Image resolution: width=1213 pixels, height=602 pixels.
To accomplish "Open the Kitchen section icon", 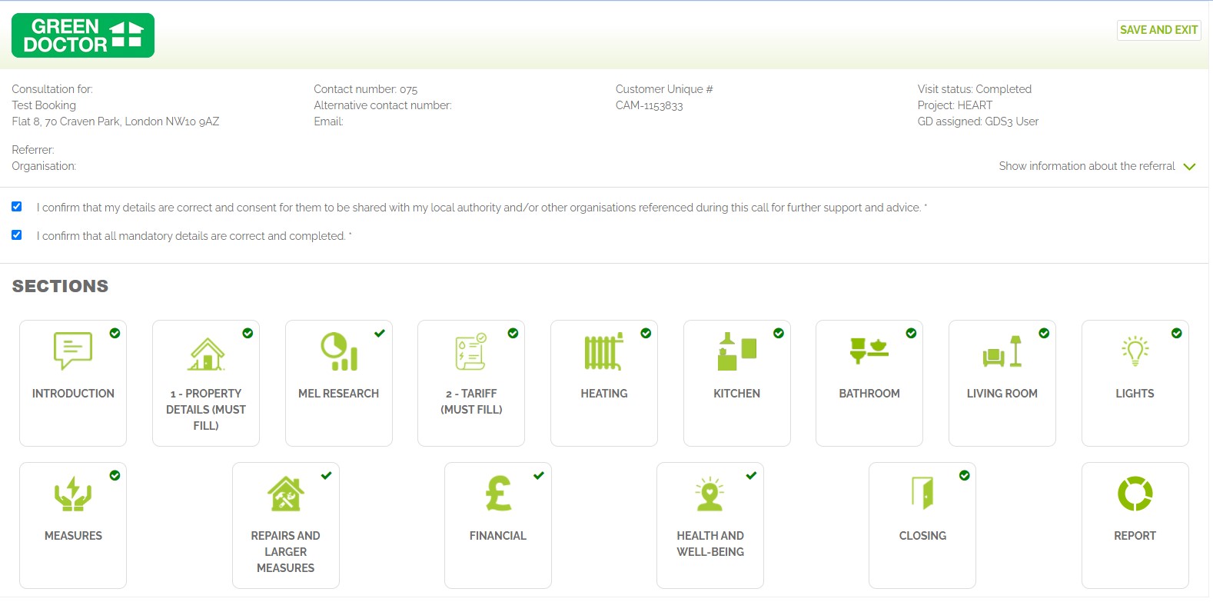I will tap(736, 351).
